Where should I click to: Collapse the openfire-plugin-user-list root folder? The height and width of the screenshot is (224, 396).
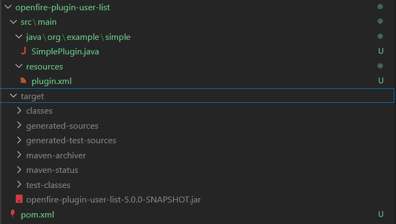tap(8, 7)
